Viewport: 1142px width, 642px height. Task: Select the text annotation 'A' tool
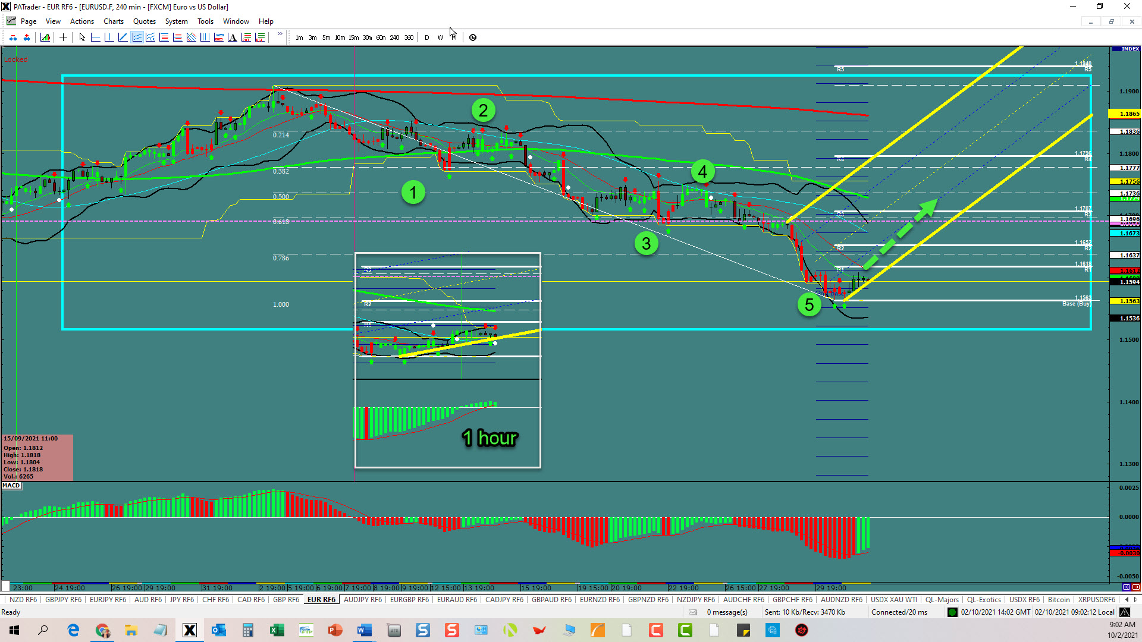coord(233,37)
